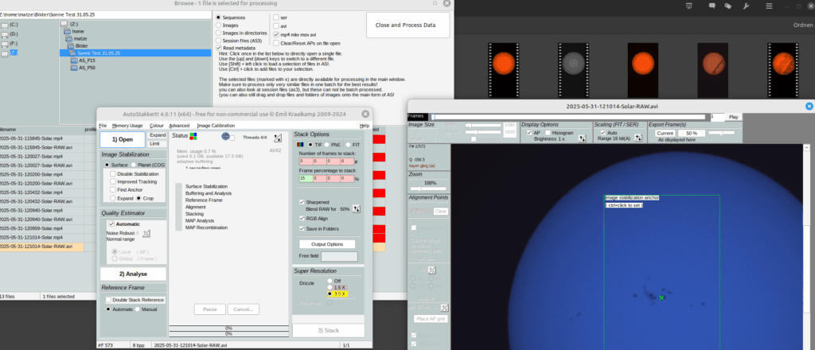Select the Images in directories radio button
The width and height of the screenshot is (815, 350).
(x=218, y=33)
